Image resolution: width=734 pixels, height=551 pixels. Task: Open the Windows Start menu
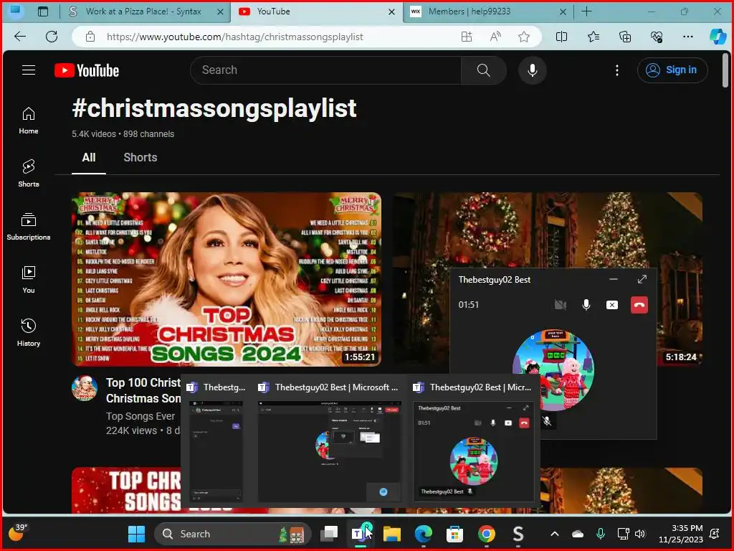pos(137,534)
